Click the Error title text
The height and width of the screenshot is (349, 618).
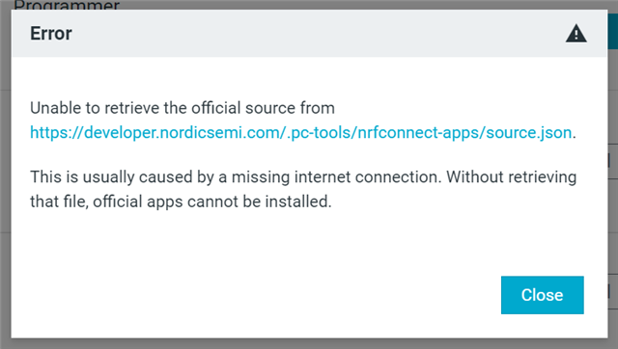click(x=51, y=34)
